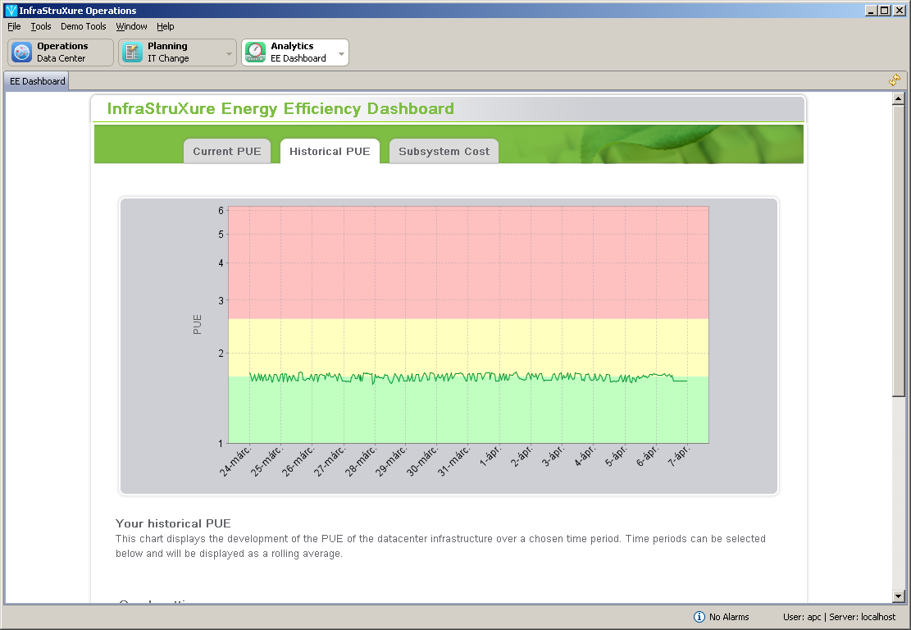911x630 pixels.
Task: Expand the Analytics dropdown arrow
Action: pyautogui.click(x=342, y=54)
